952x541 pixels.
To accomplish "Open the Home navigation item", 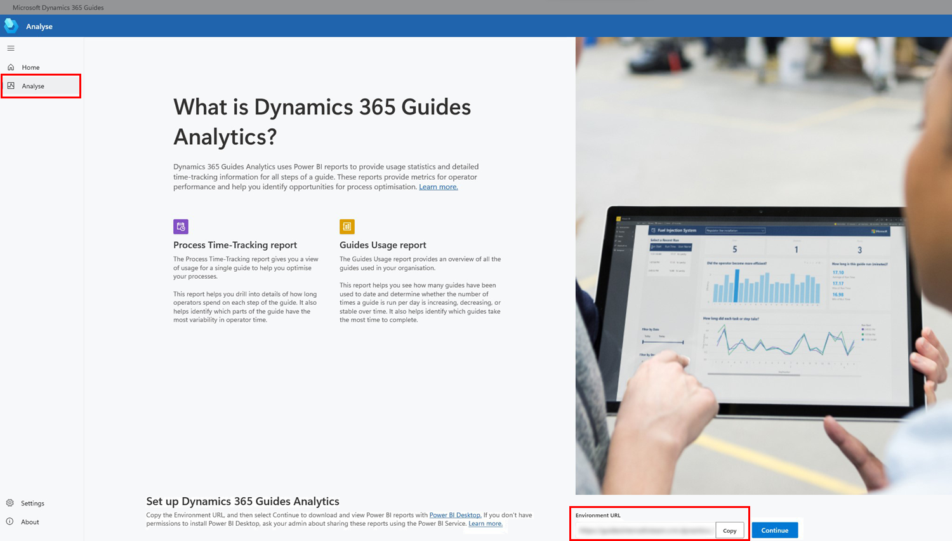I will [x=30, y=67].
